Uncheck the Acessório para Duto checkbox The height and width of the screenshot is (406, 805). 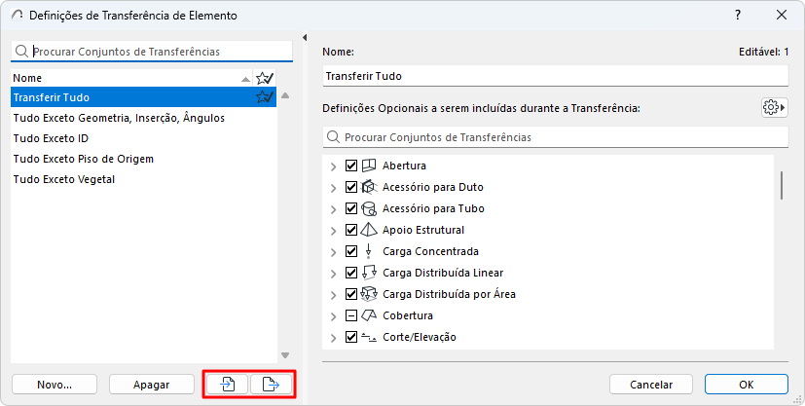tap(351, 187)
